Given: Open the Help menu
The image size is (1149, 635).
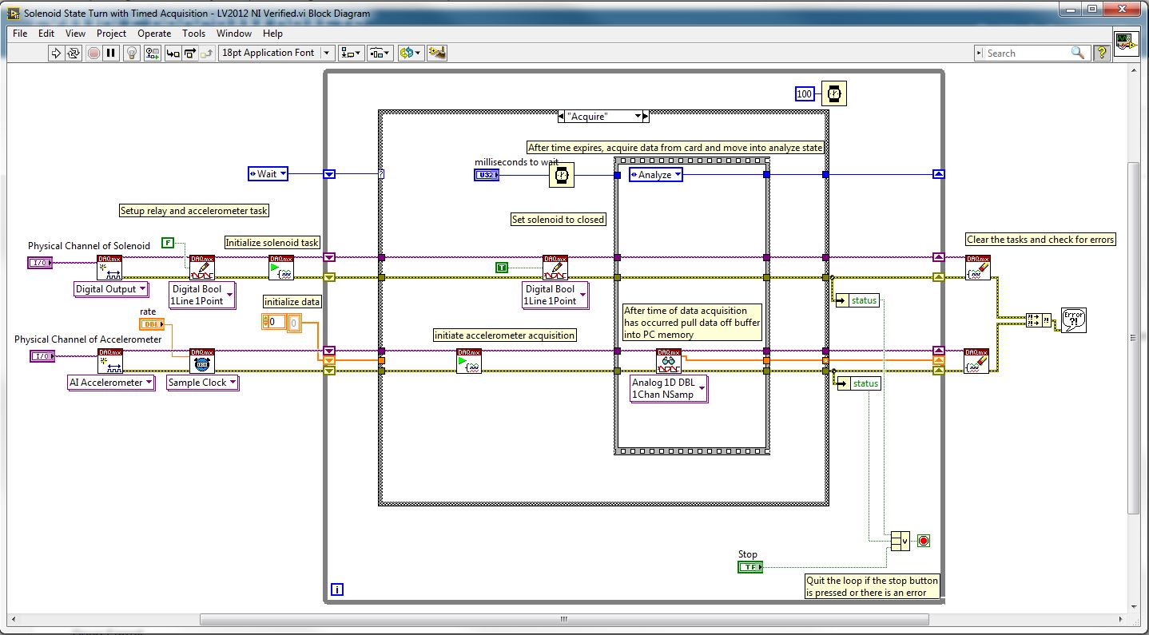Looking at the screenshot, I should pos(272,34).
